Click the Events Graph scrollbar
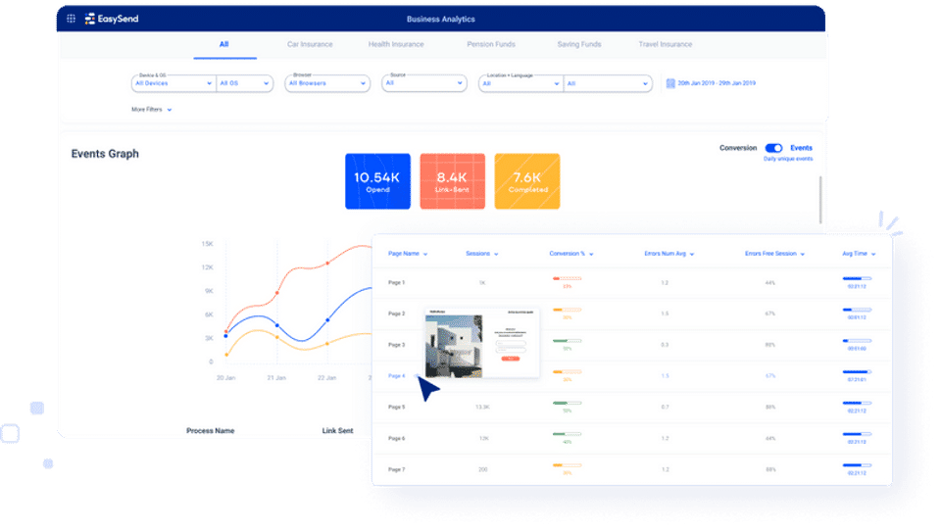This screenshot has width=941, height=531. [x=820, y=200]
